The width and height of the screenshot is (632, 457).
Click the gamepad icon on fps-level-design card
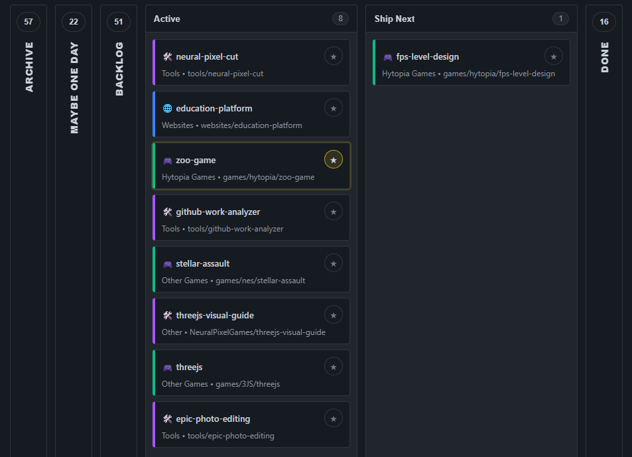pyautogui.click(x=387, y=56)
